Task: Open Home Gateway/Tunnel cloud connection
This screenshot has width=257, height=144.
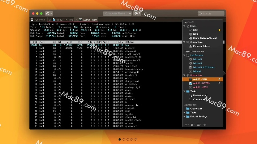Action: point(204,38)
